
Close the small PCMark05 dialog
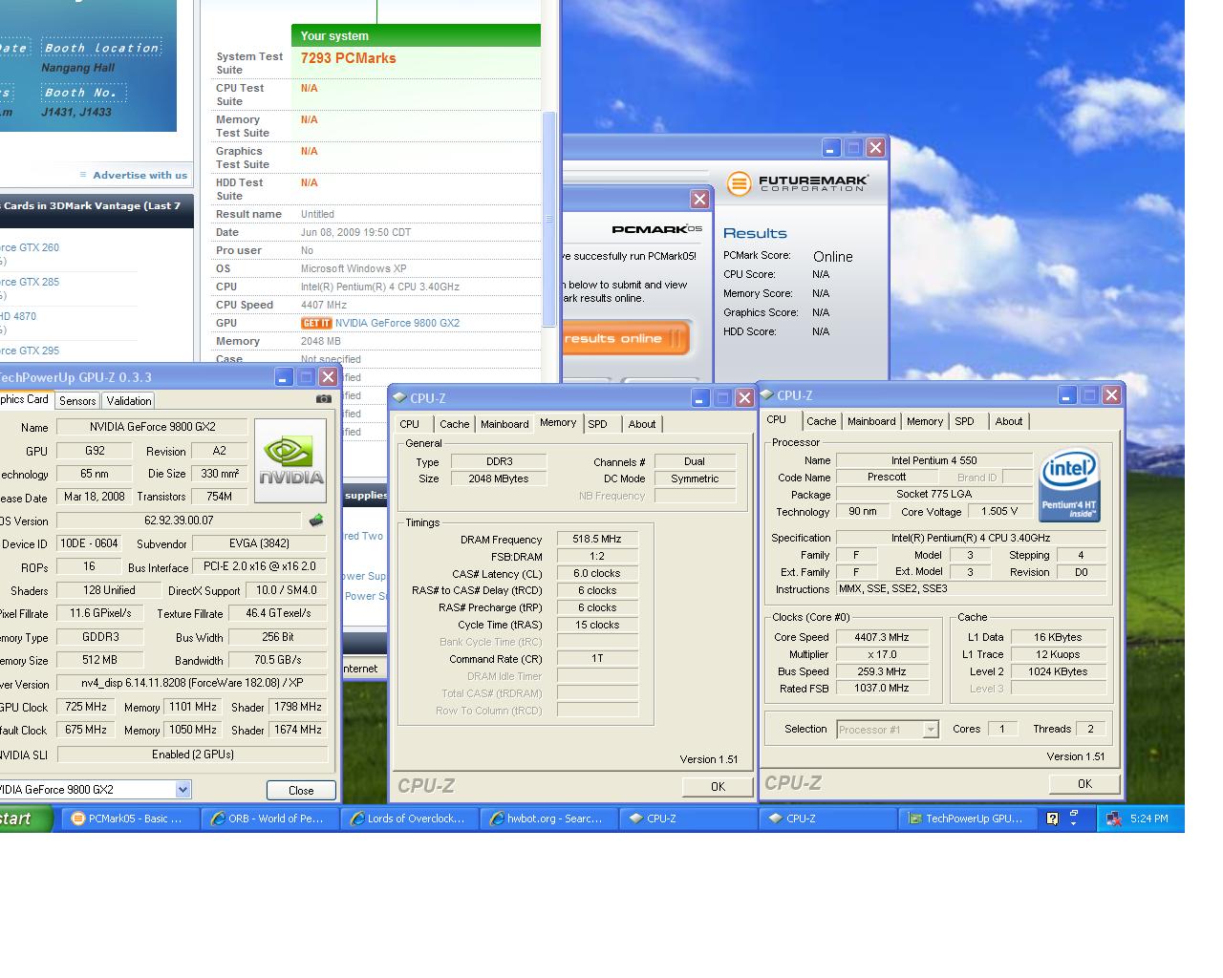(700, 199)
